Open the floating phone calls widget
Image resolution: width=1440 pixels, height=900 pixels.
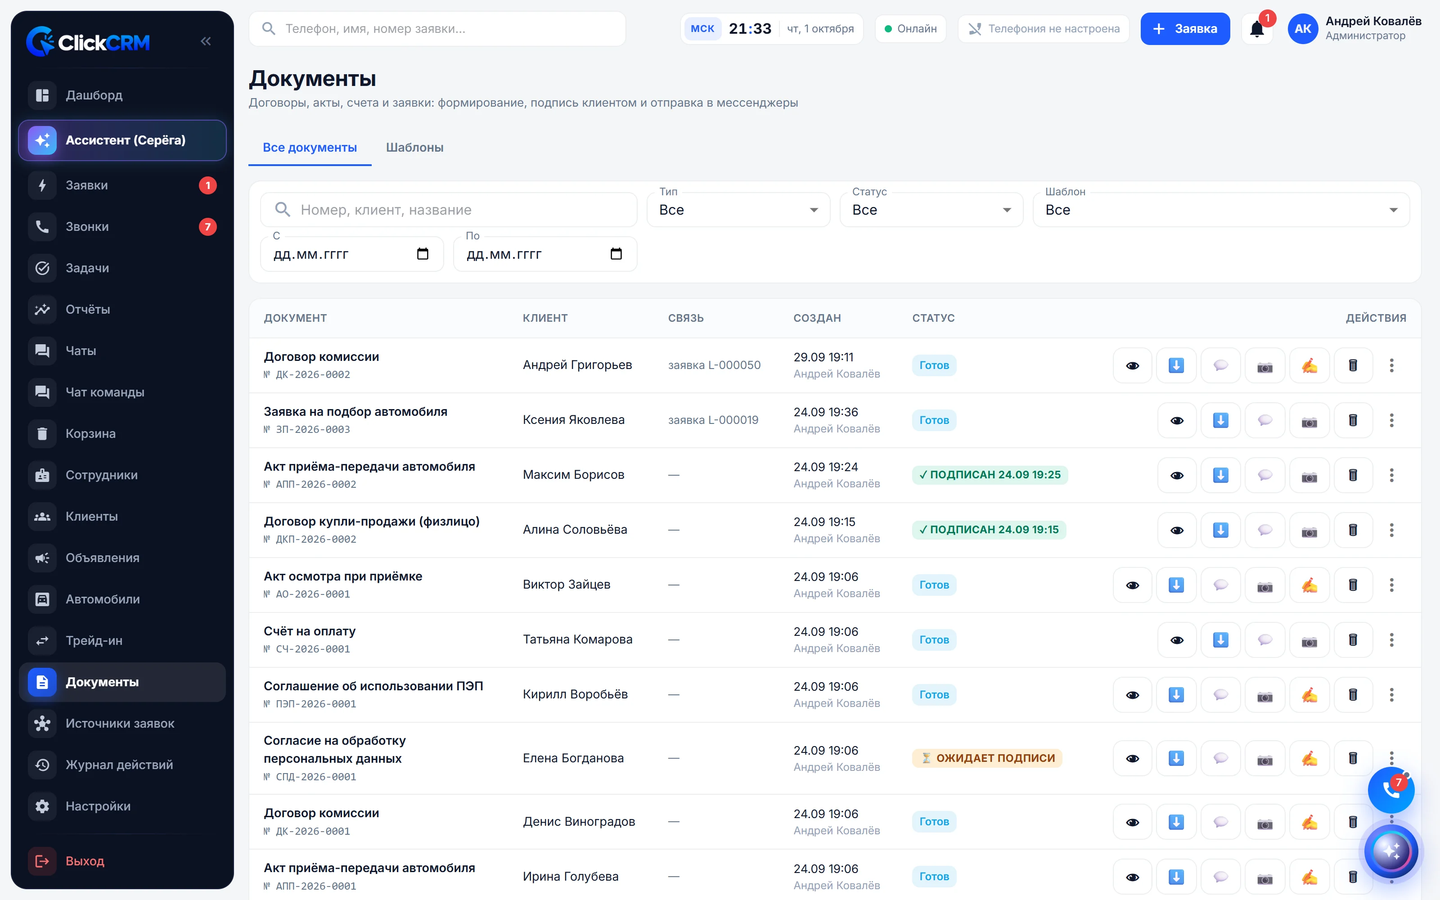click(1390, 790)
